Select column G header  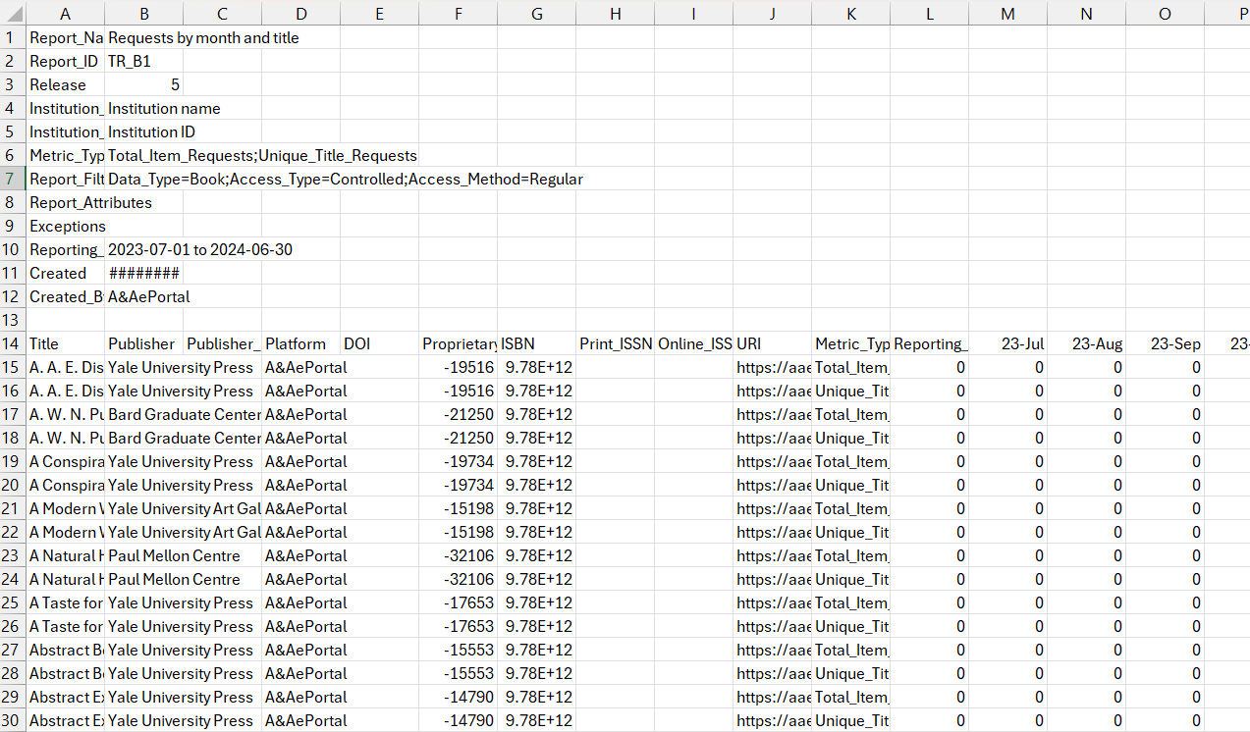[x=536, y=14]
